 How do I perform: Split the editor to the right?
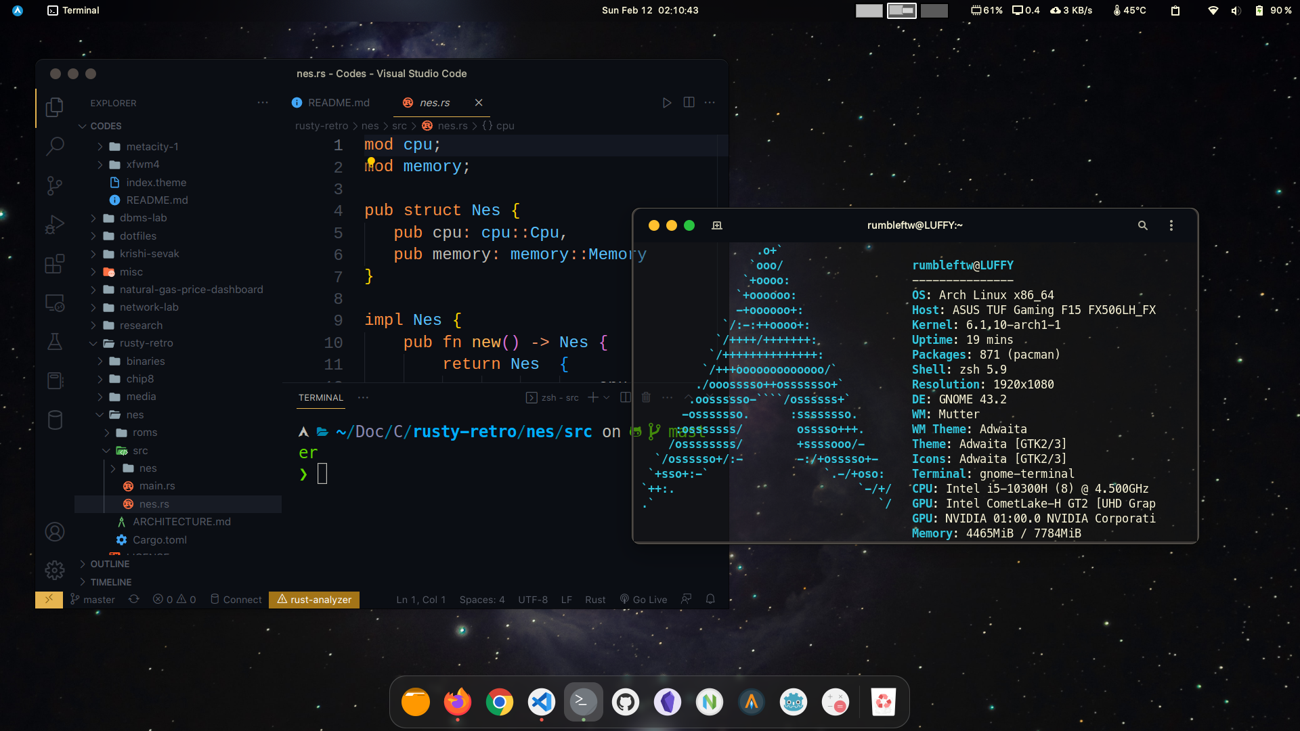pos(689,102)
